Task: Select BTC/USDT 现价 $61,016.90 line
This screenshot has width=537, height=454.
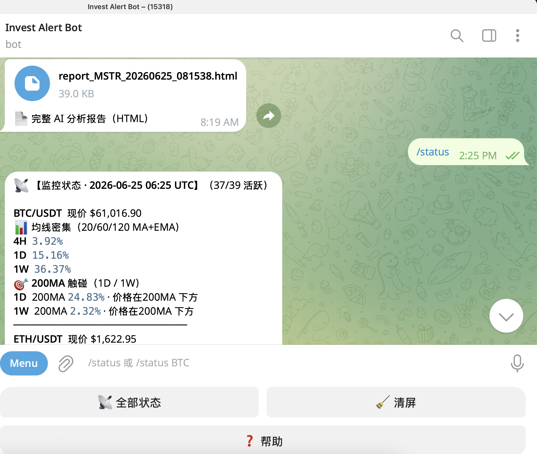Action: click(x=77, y=213)
